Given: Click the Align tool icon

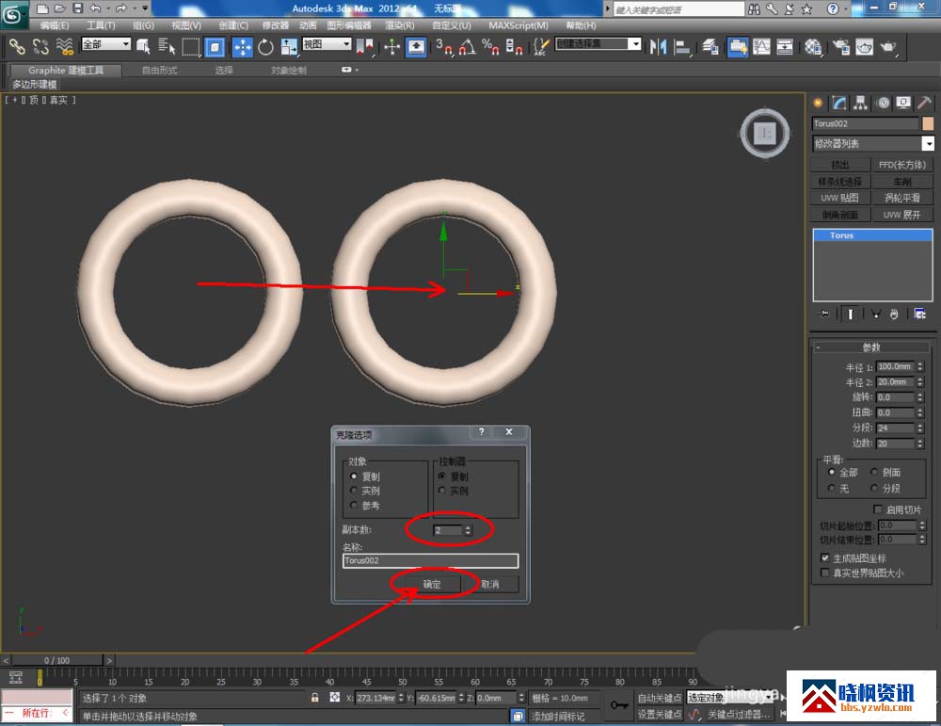Looking at the screenshot, I should pyautogui.click(x=682, y=46).
